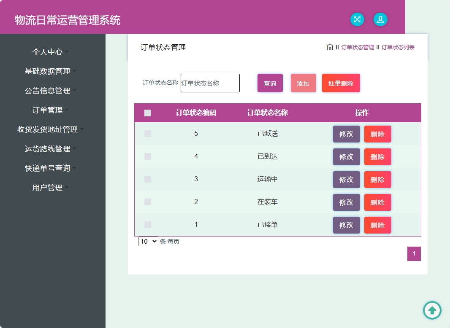The image size is (450, 328).
Task: Click the 查询 search button
Action: [x=270, y=83]
